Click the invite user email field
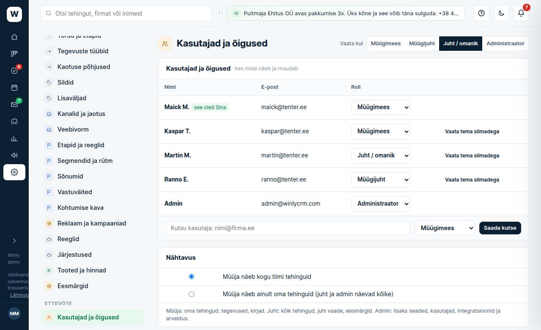This screenshot has width=541, height=330. click(288, 228)
